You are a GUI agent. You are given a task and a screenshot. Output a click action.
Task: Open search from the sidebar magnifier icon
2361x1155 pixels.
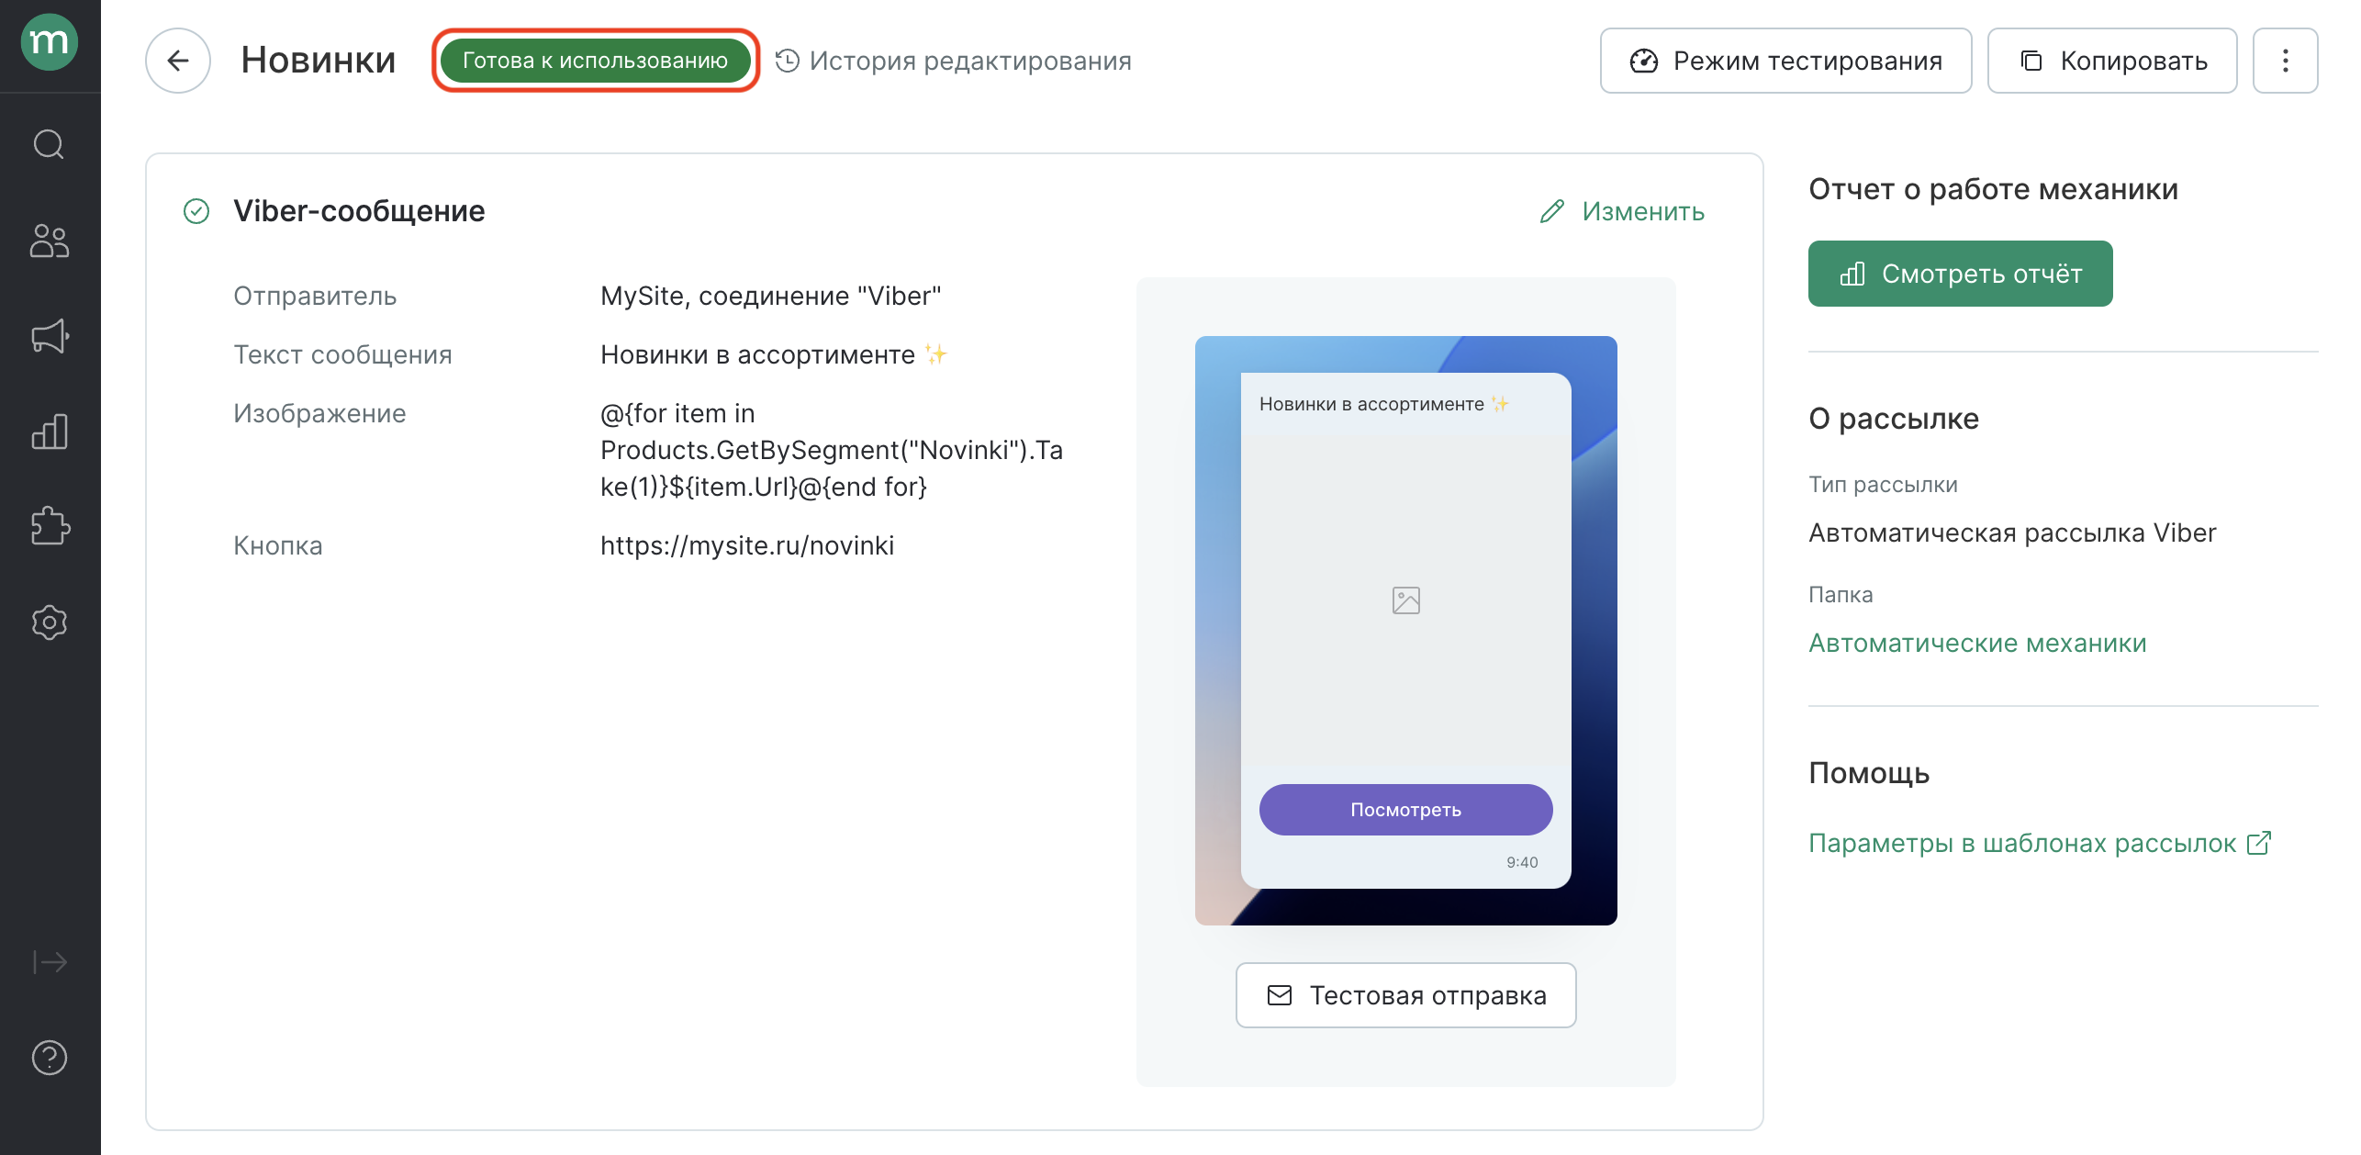(50, 144)
